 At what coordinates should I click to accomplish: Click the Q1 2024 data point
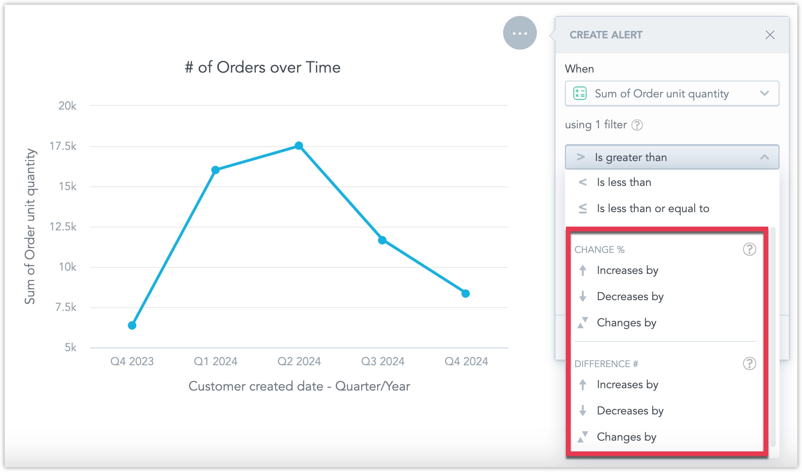[x=215, y=170]
